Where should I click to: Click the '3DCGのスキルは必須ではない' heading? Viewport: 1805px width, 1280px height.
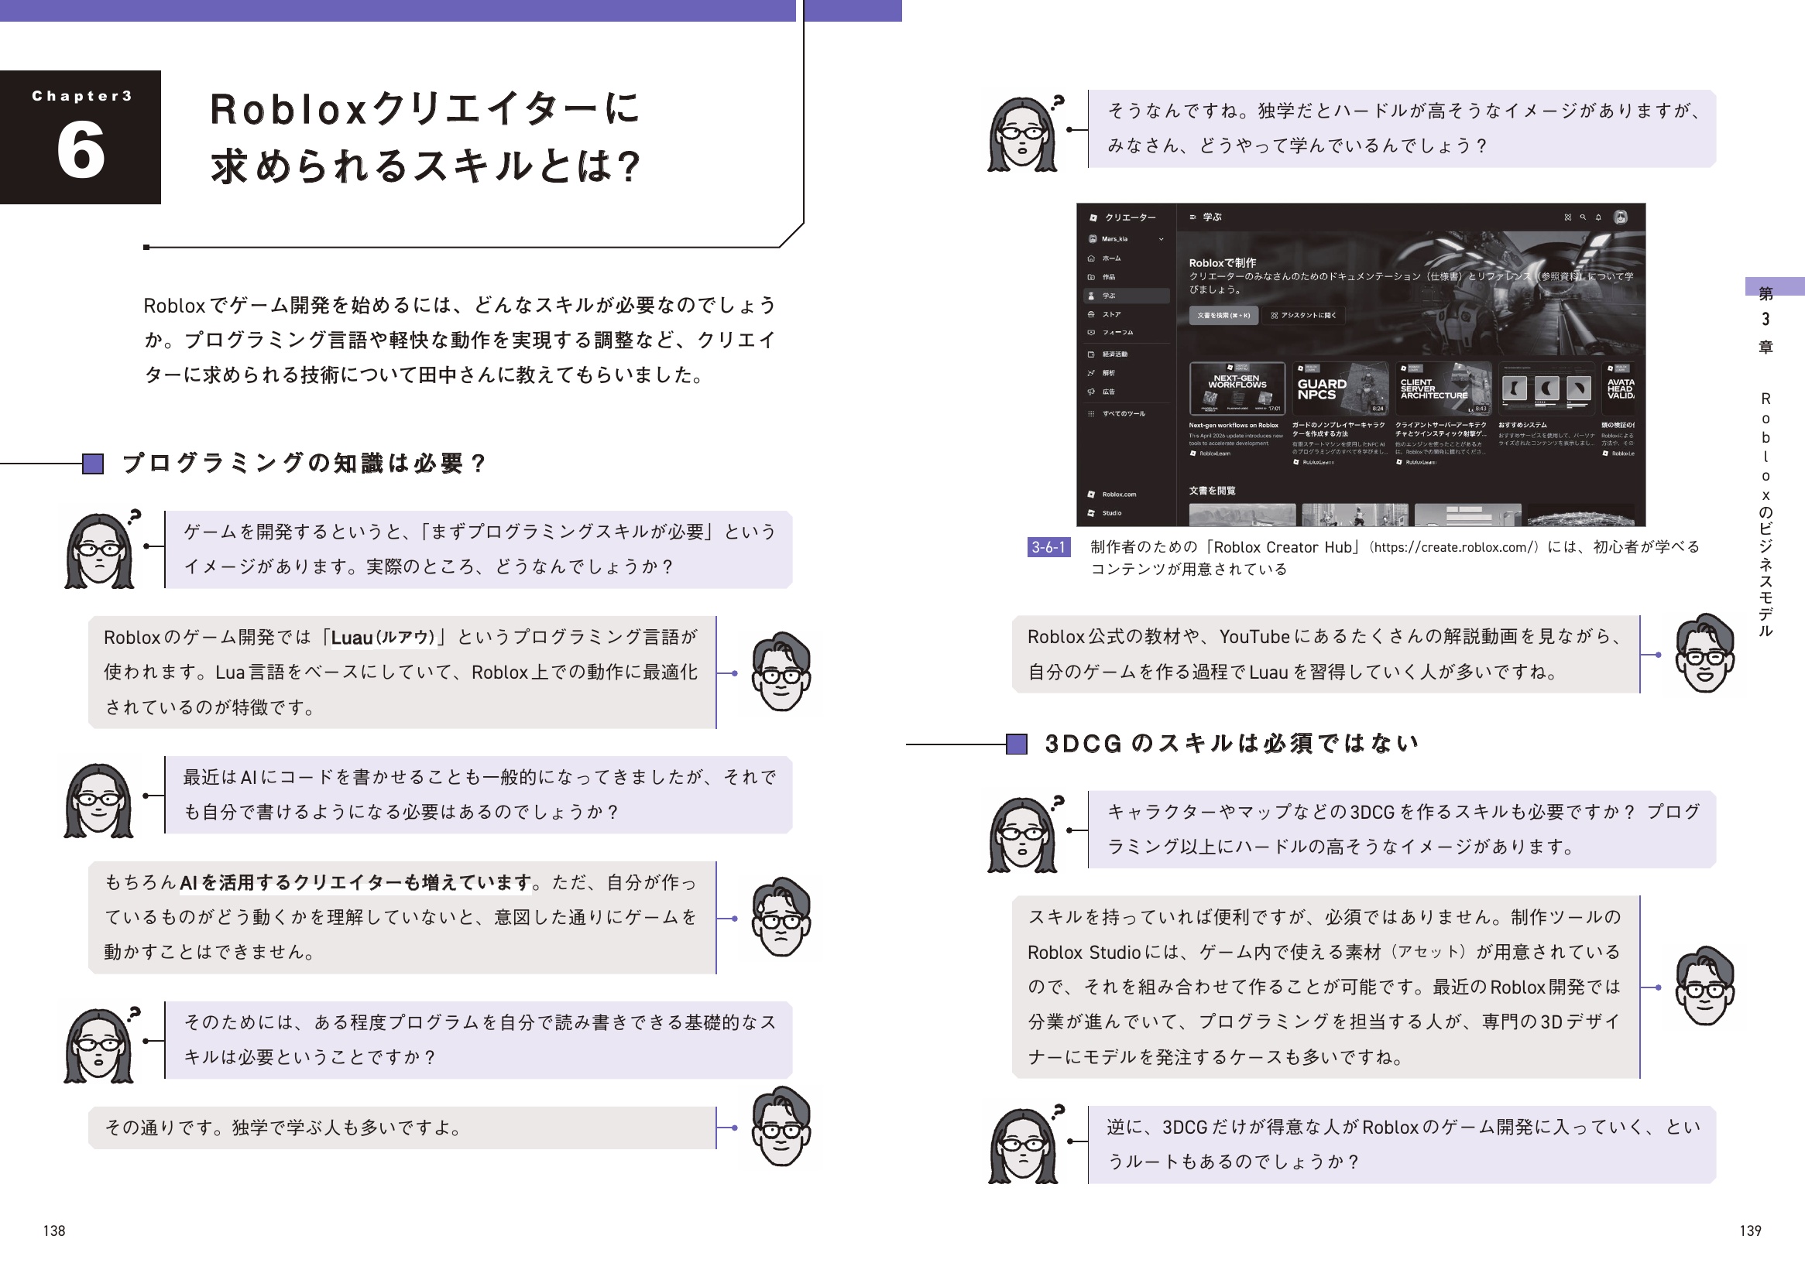tap(1231, 743)
